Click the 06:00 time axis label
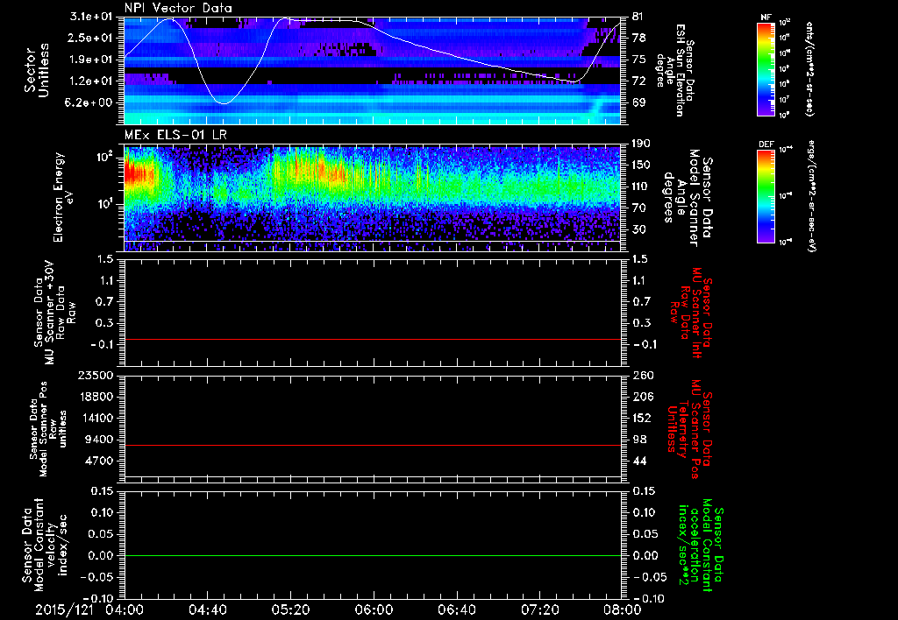The width and height of the screenshot is (898, 620). (374, 609)
